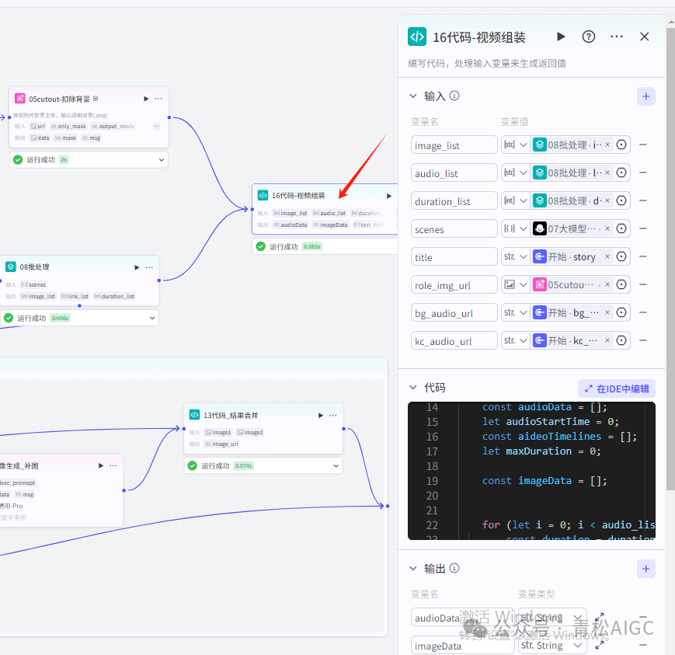Collapse the 输出 section
This screenshot has width=675, height=655.
413,569
